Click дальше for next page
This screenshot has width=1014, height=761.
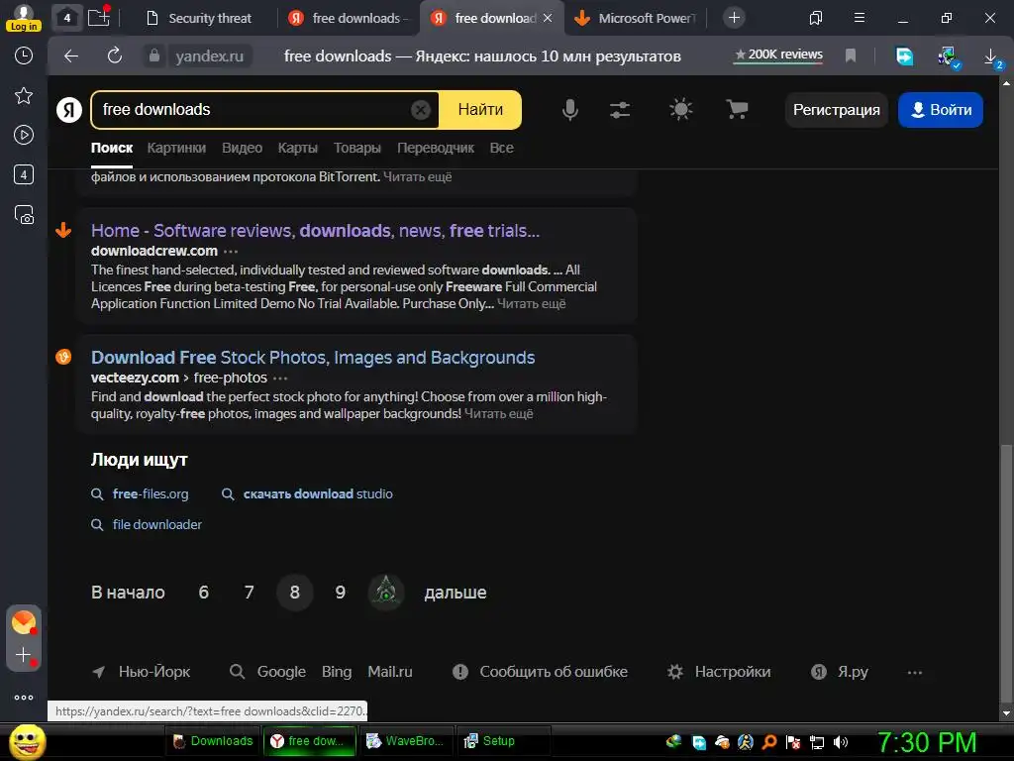click(x=456, y=593)
